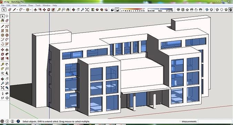
Task: Choose the Push/Pull tool in the top toolbar
Action: click(x=36, y=10)
